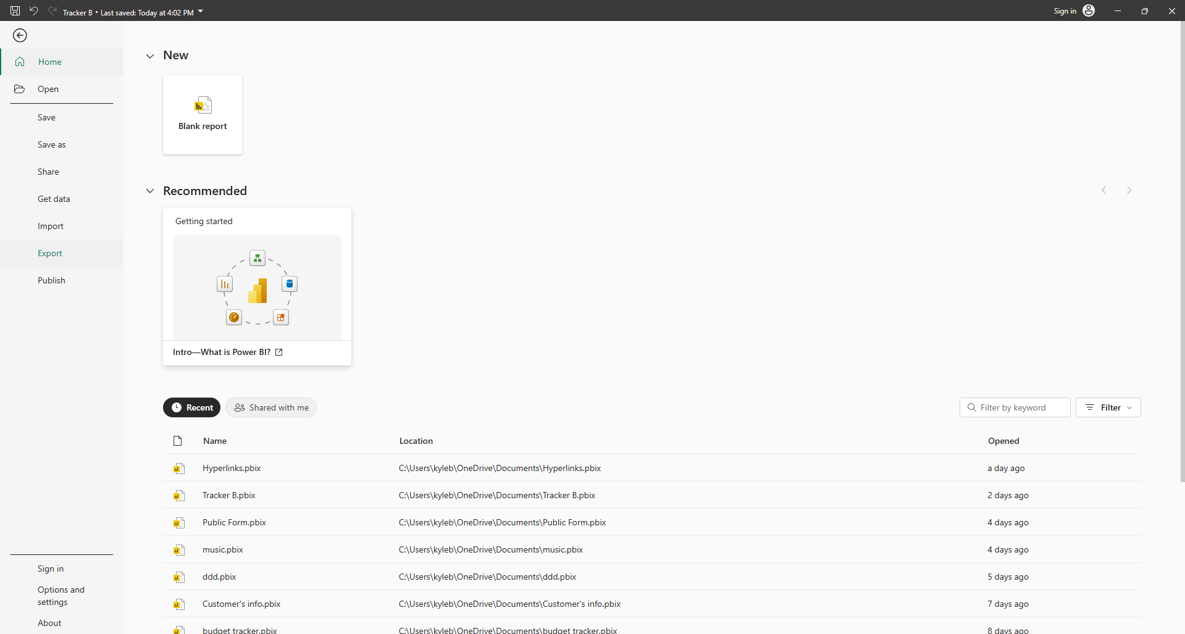The height and width of the screenshot is (634, 1185).
Task: Click Sign in at top right
Action: tap(1065, 11)
